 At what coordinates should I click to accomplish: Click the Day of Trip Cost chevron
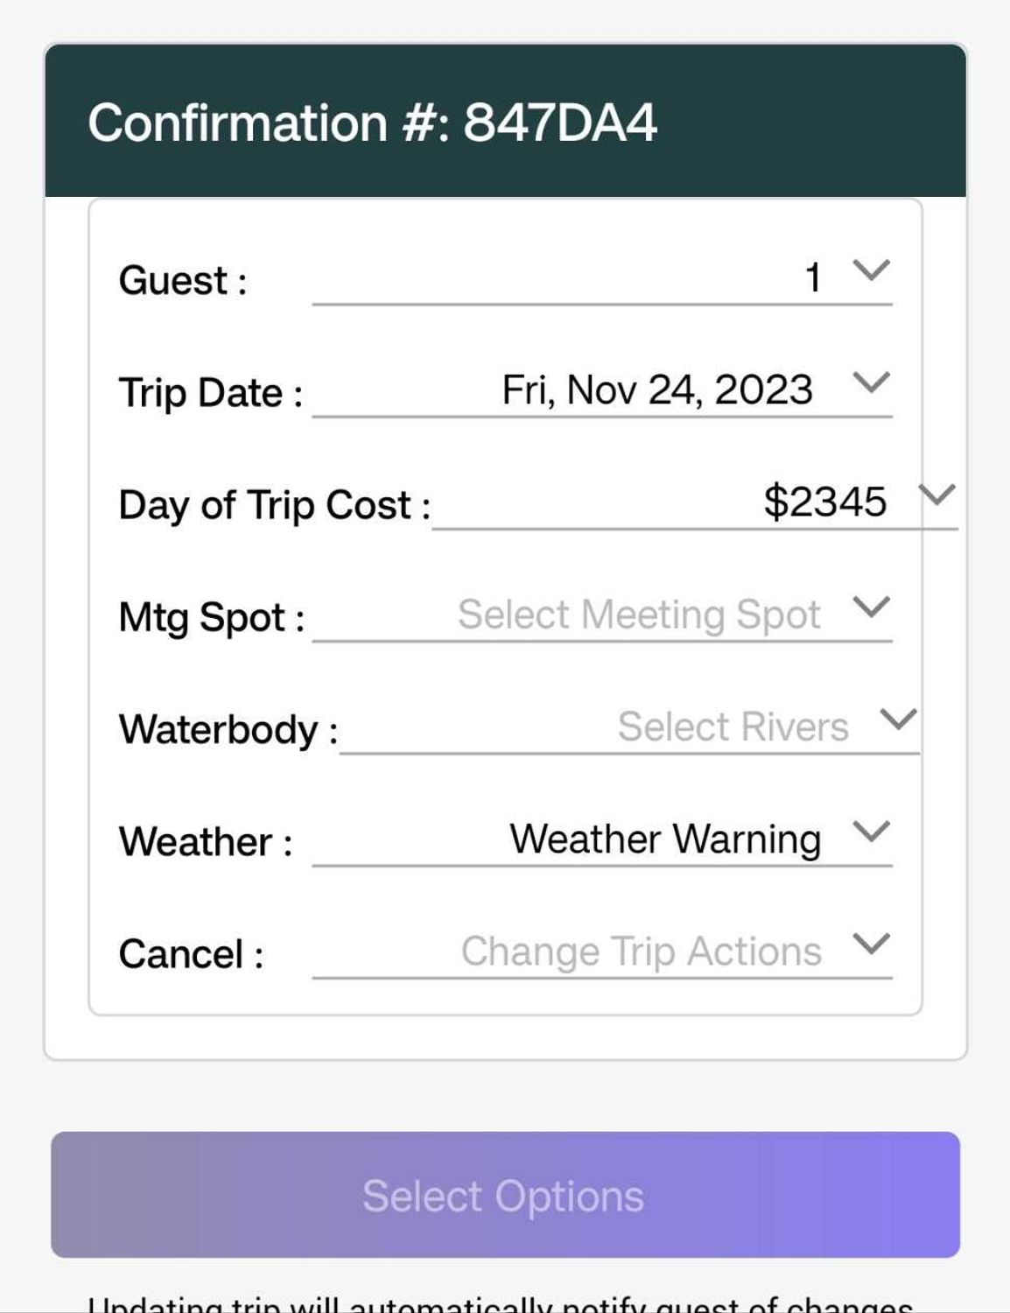pos(936,495)
